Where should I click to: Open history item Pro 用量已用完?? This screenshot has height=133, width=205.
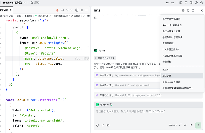(182, 49)
